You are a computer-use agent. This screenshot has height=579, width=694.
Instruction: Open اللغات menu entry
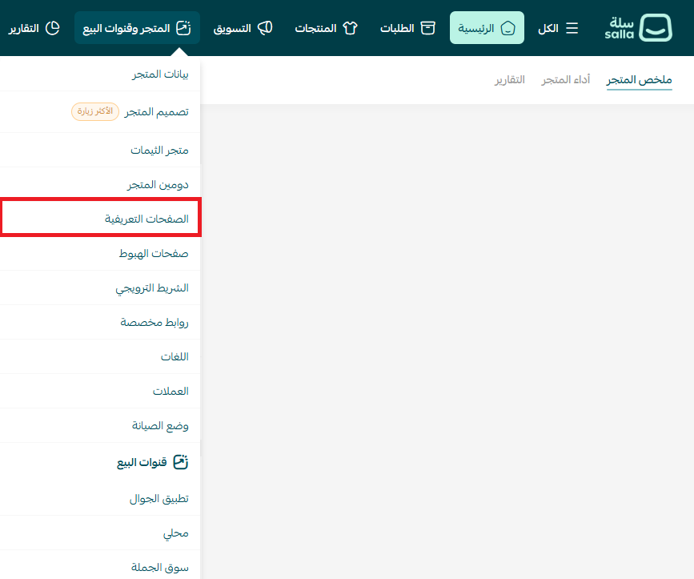100,356
